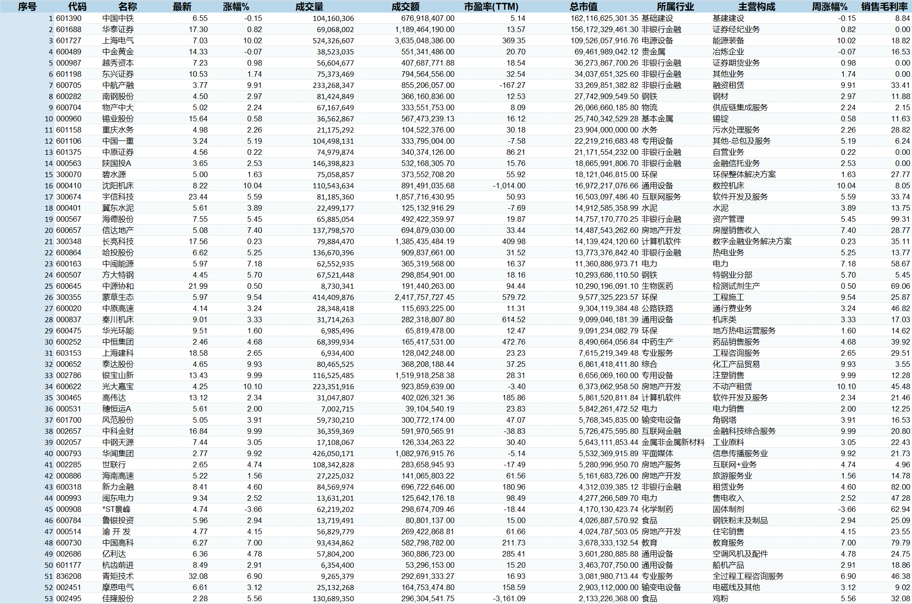Select the 周涨幅% column header
The width and height of the screenshot is (912, 604).
coord(829,7)
